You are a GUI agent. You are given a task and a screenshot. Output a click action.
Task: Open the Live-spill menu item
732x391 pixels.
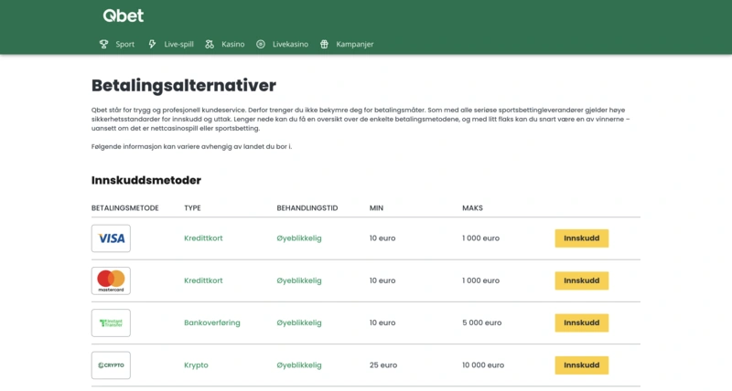[178, 44]
